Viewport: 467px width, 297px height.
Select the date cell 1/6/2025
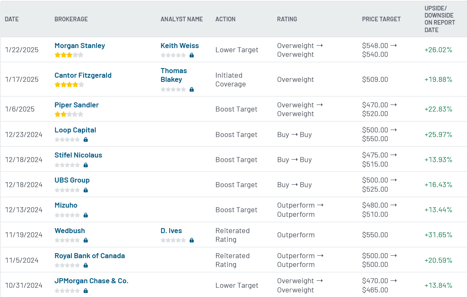point(20,109)
